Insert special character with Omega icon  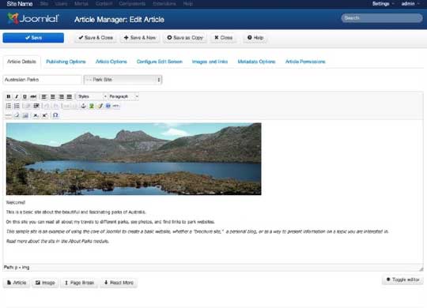pyautogui.click(x=55, y=115)
